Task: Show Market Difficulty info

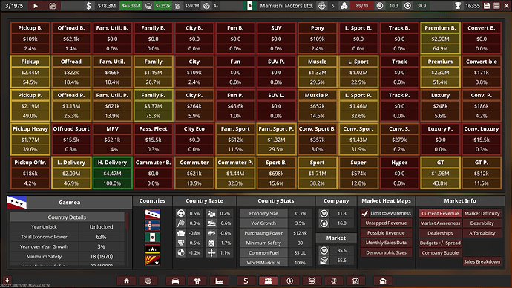Action: [482, 213]
